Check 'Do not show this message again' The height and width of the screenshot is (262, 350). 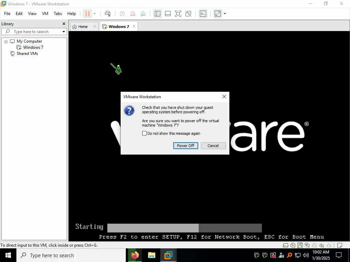(145, 133)
